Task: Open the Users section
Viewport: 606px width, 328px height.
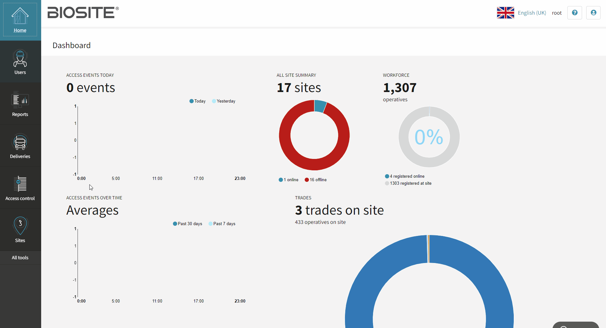Action: [20, 62]
